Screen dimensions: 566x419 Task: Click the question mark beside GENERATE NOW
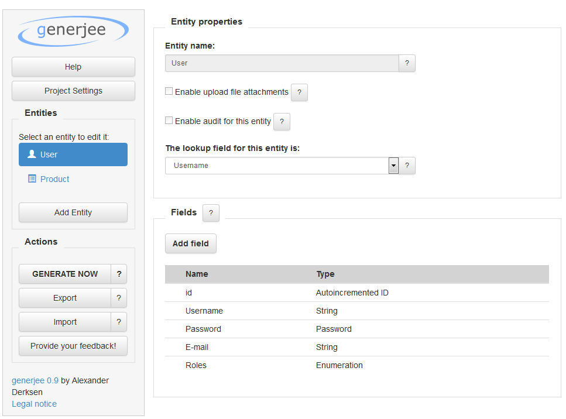coord(119,274)
